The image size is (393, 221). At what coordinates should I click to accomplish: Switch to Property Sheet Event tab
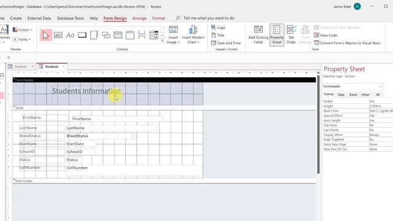tap(353, 95)
